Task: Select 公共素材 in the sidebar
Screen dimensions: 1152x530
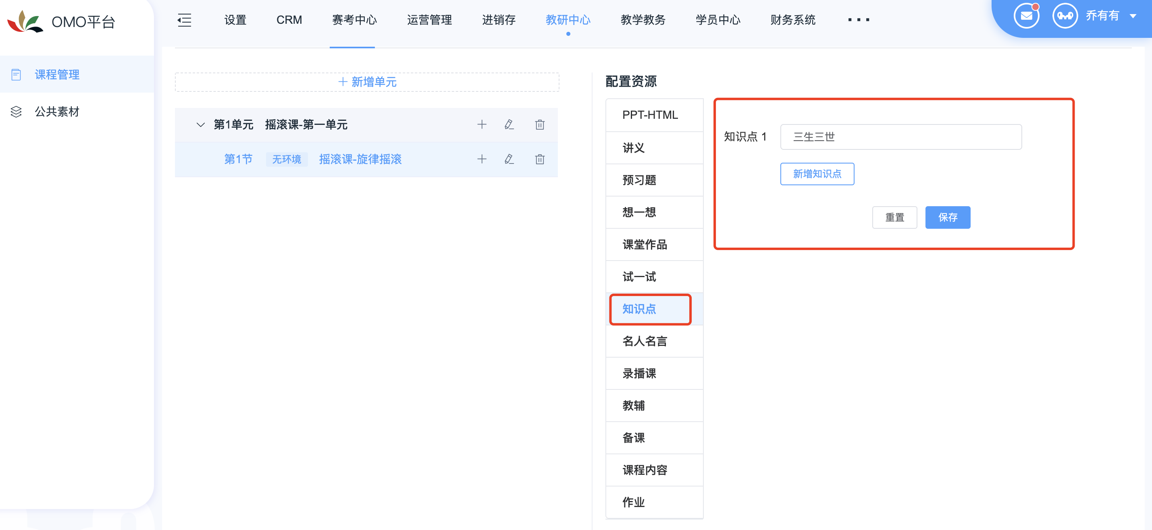Action: pos(77,112)
